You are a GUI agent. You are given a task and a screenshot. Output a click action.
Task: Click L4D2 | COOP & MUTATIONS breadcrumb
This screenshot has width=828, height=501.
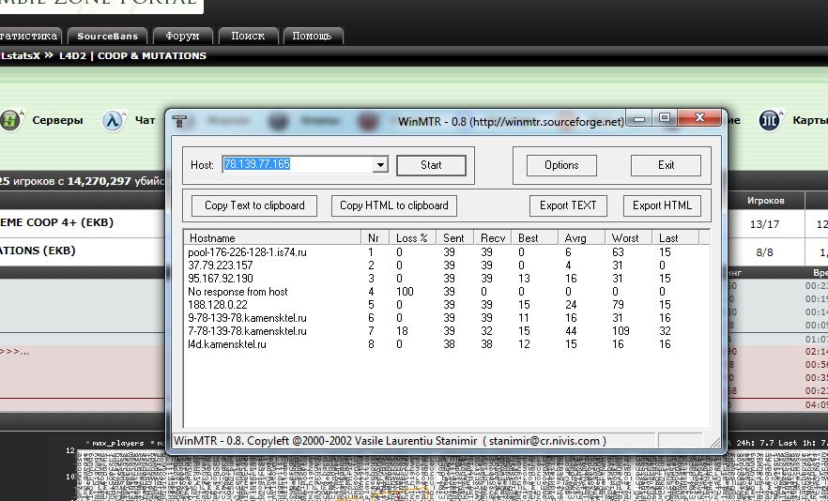click(x=132, y=55)
